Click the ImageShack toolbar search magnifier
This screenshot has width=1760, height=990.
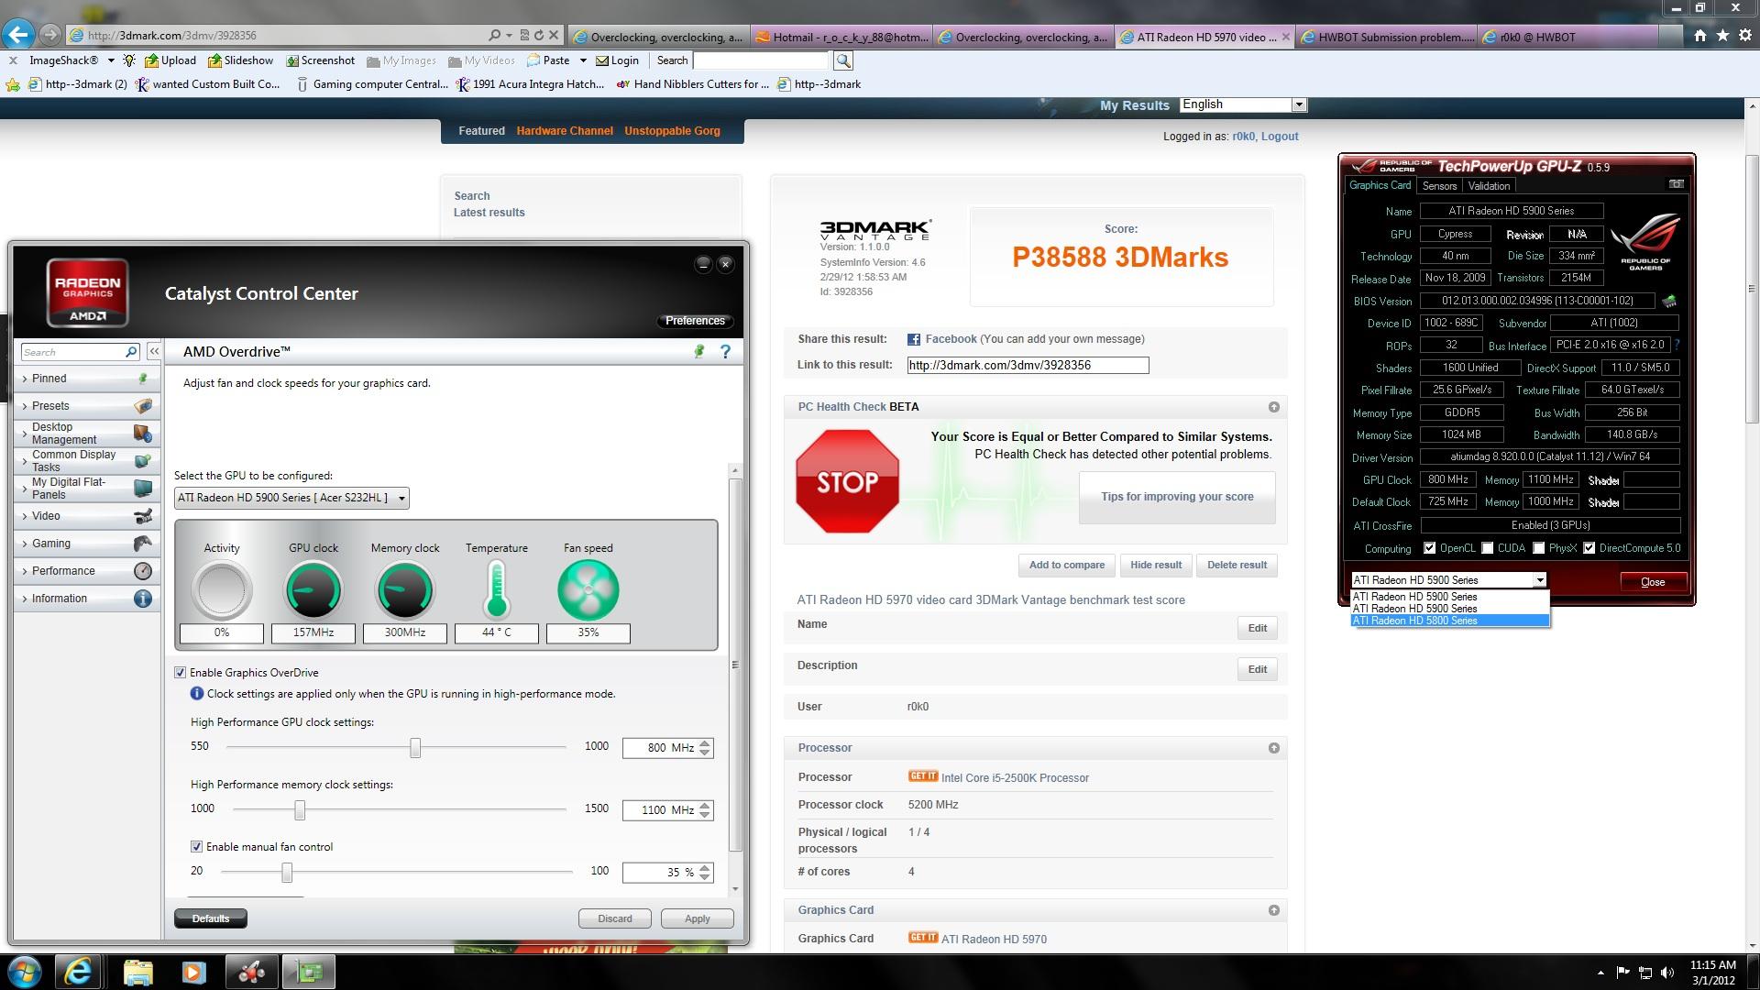point(843,60)
